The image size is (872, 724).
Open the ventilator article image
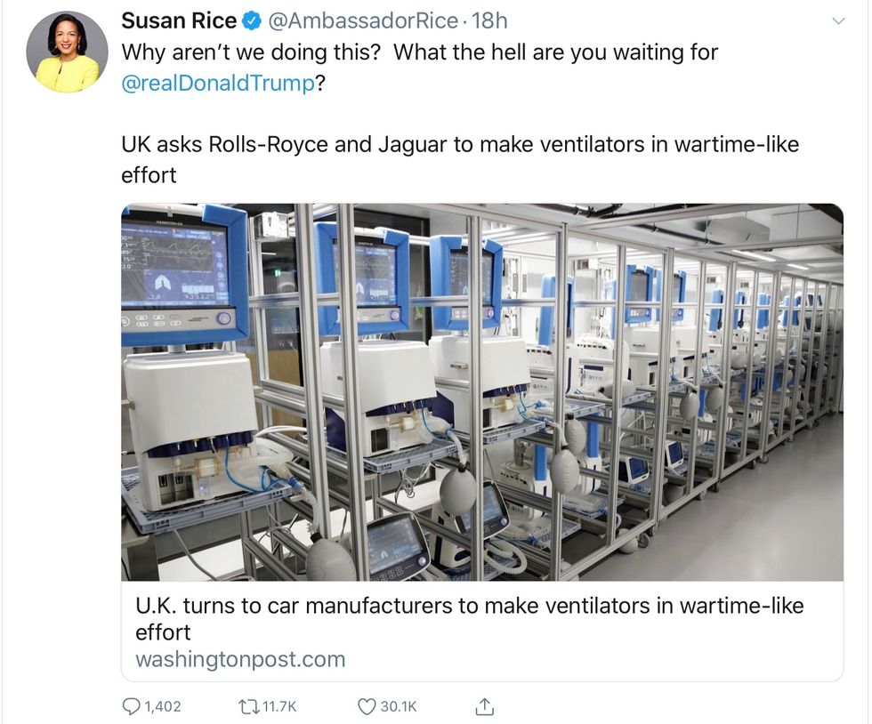[x=482, y=392]
